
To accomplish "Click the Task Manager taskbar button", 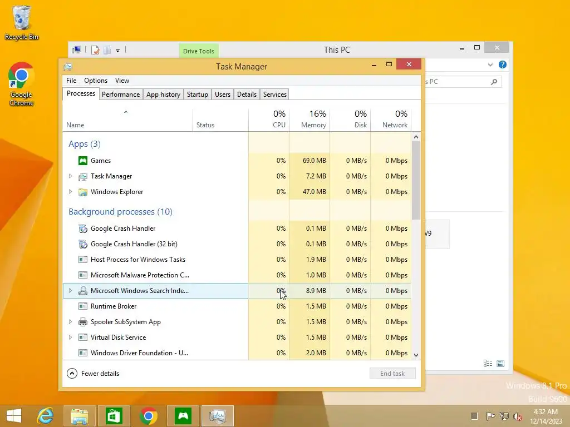I will [218, 416].
